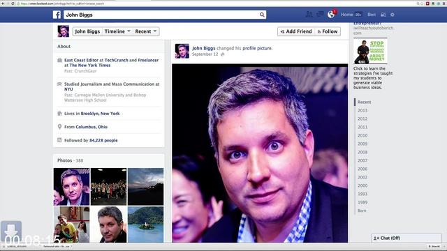Open the privacy shortcuts icon
The height and width of the screenshot is (251, 447).
click(x=383, y=15)
